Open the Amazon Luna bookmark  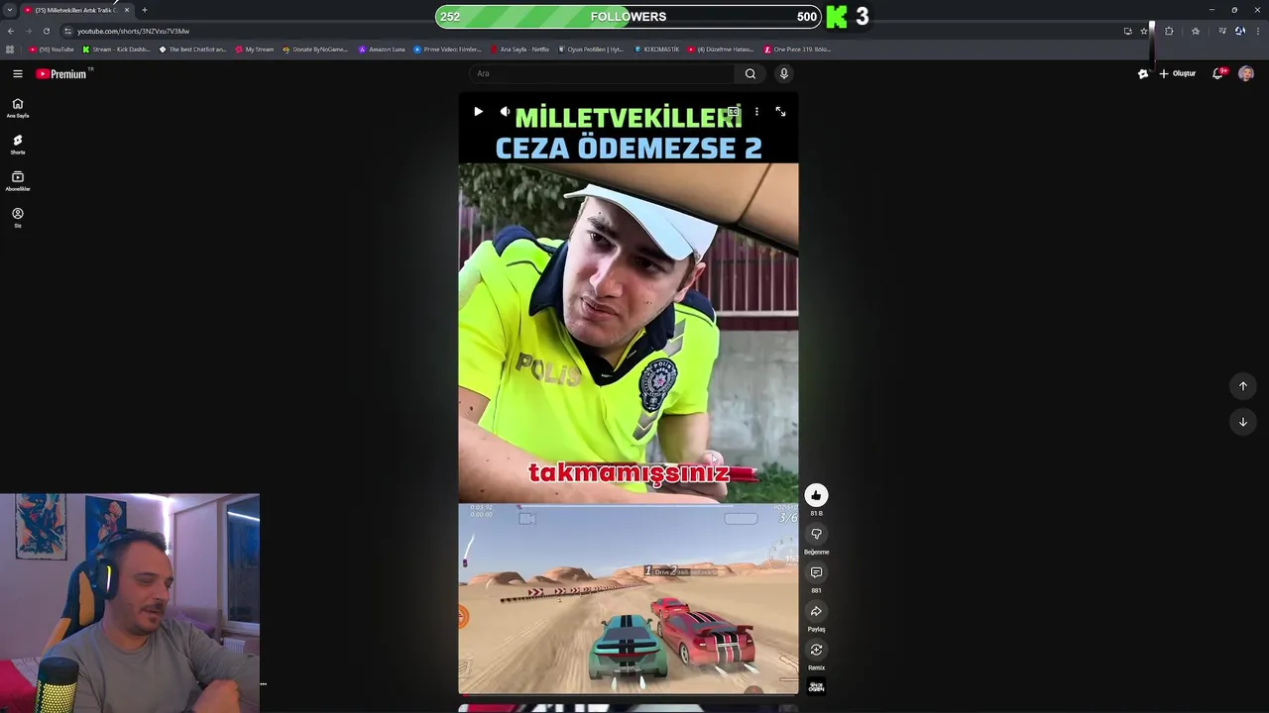click(x=382, y=49)
